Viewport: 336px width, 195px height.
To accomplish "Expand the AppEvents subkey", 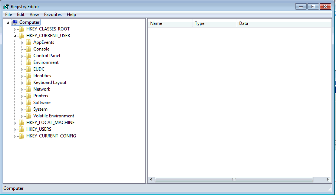I will tap(22, 43).
